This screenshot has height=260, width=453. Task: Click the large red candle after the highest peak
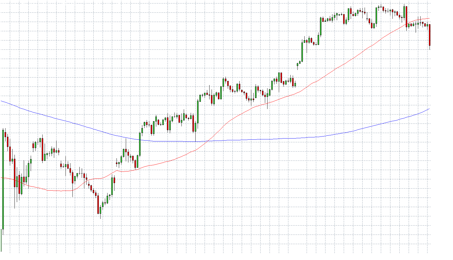(x=406, y=17)
